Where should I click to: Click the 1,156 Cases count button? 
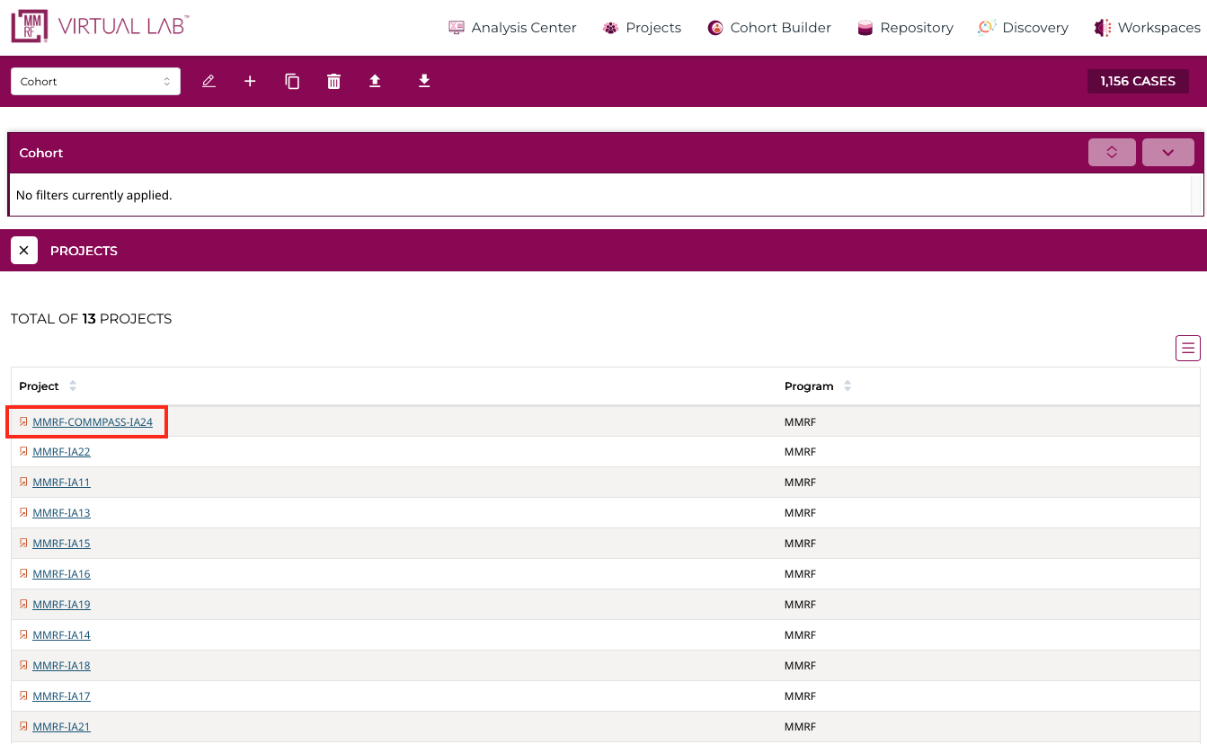click(x=1137, y=82)
